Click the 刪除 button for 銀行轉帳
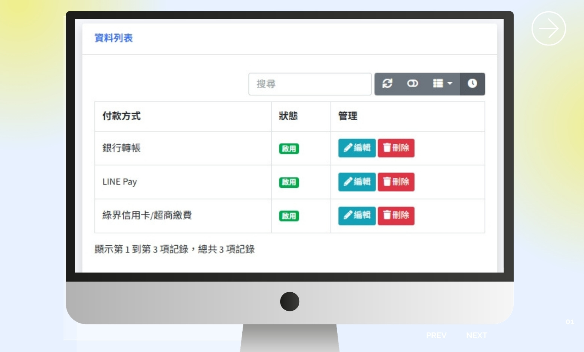Screen dimensions: 584x352 pyautogui.click(x=396, y=148)
